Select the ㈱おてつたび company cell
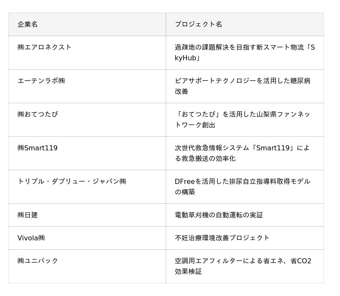 point(38,114)
